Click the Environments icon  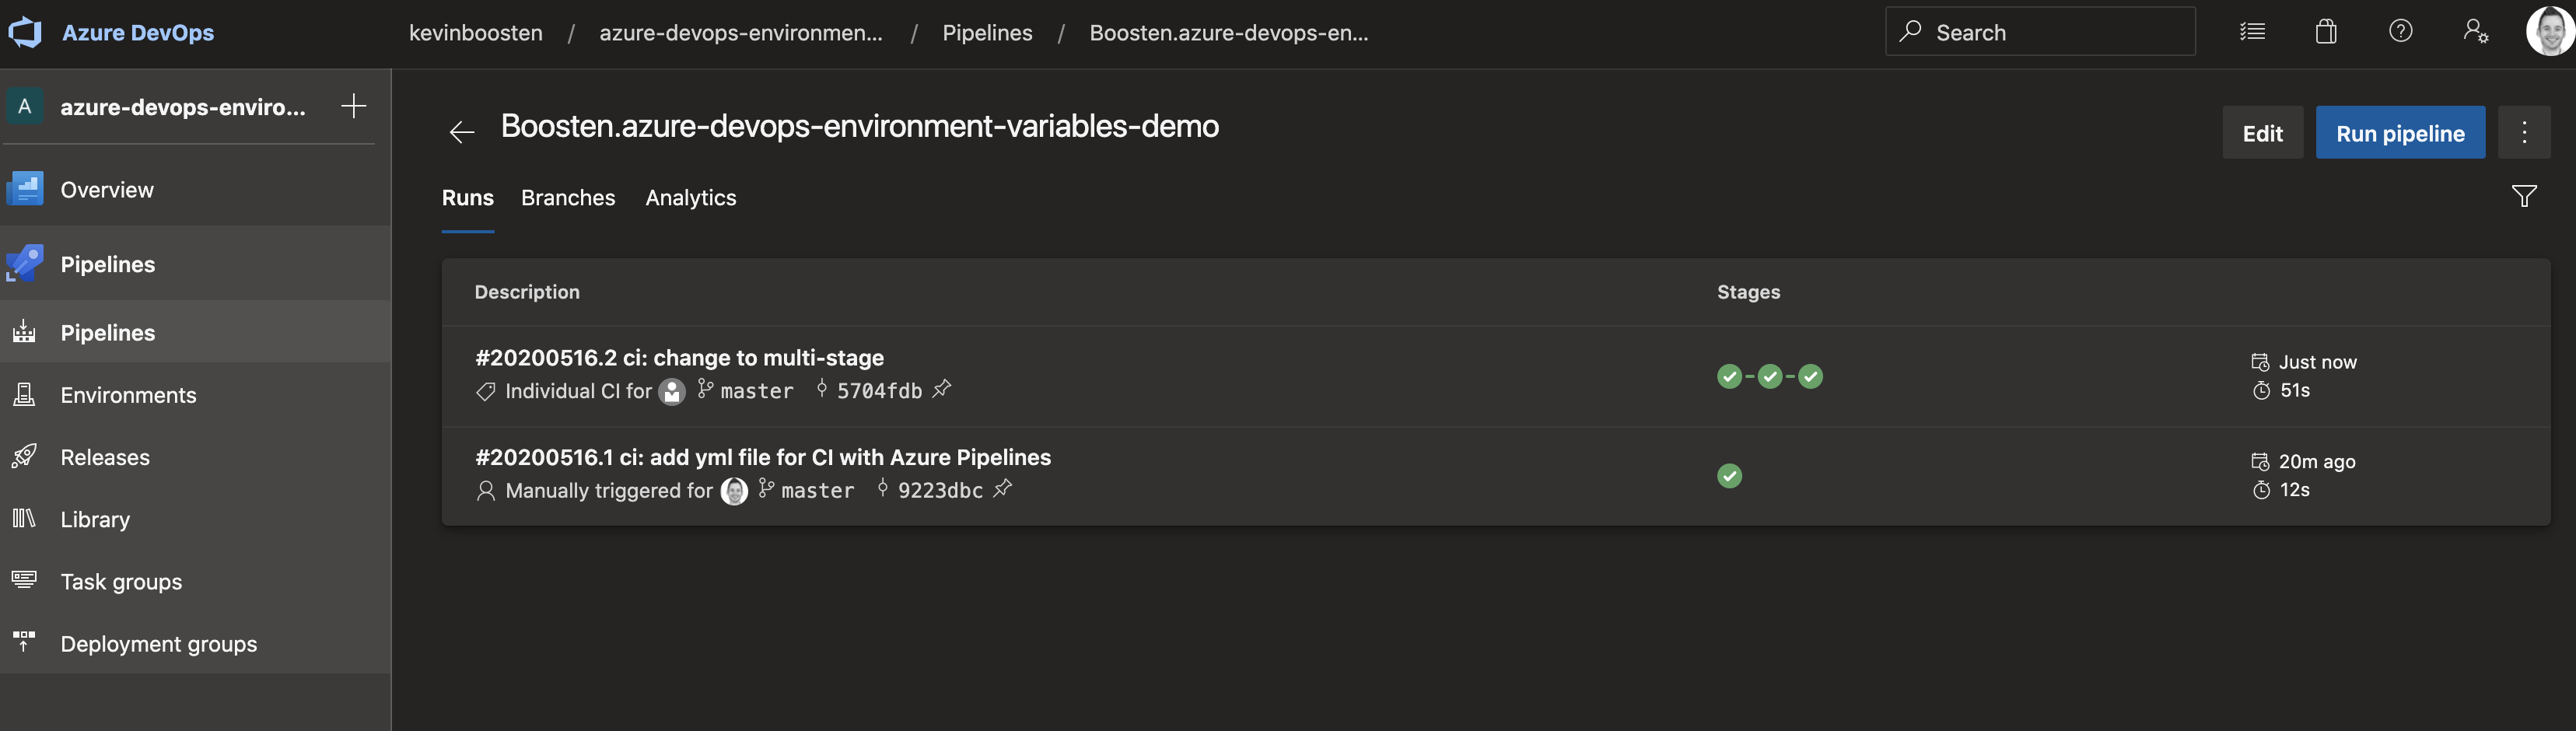pyautogui.click(x=24, y=394)
